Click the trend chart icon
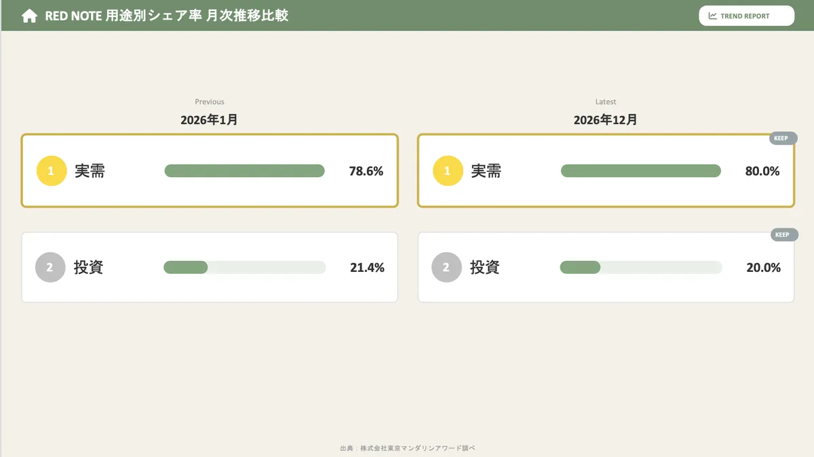The height and width of the screenshot is (457, 814). (x=713, y=16)
